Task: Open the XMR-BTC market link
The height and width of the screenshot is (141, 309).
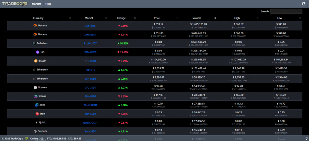Action: [90, 26]
